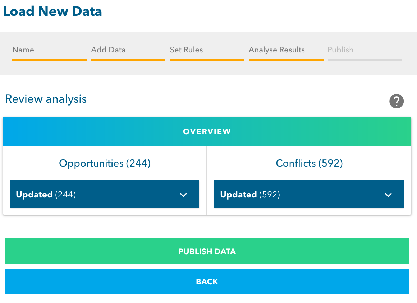Go to the Name step
The image size is (417, 303).
[50, 53]
